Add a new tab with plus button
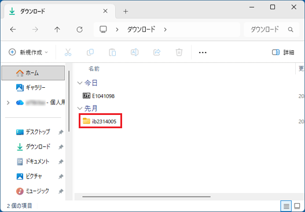Viewport: 305px width, 212px height. point(126,12)
